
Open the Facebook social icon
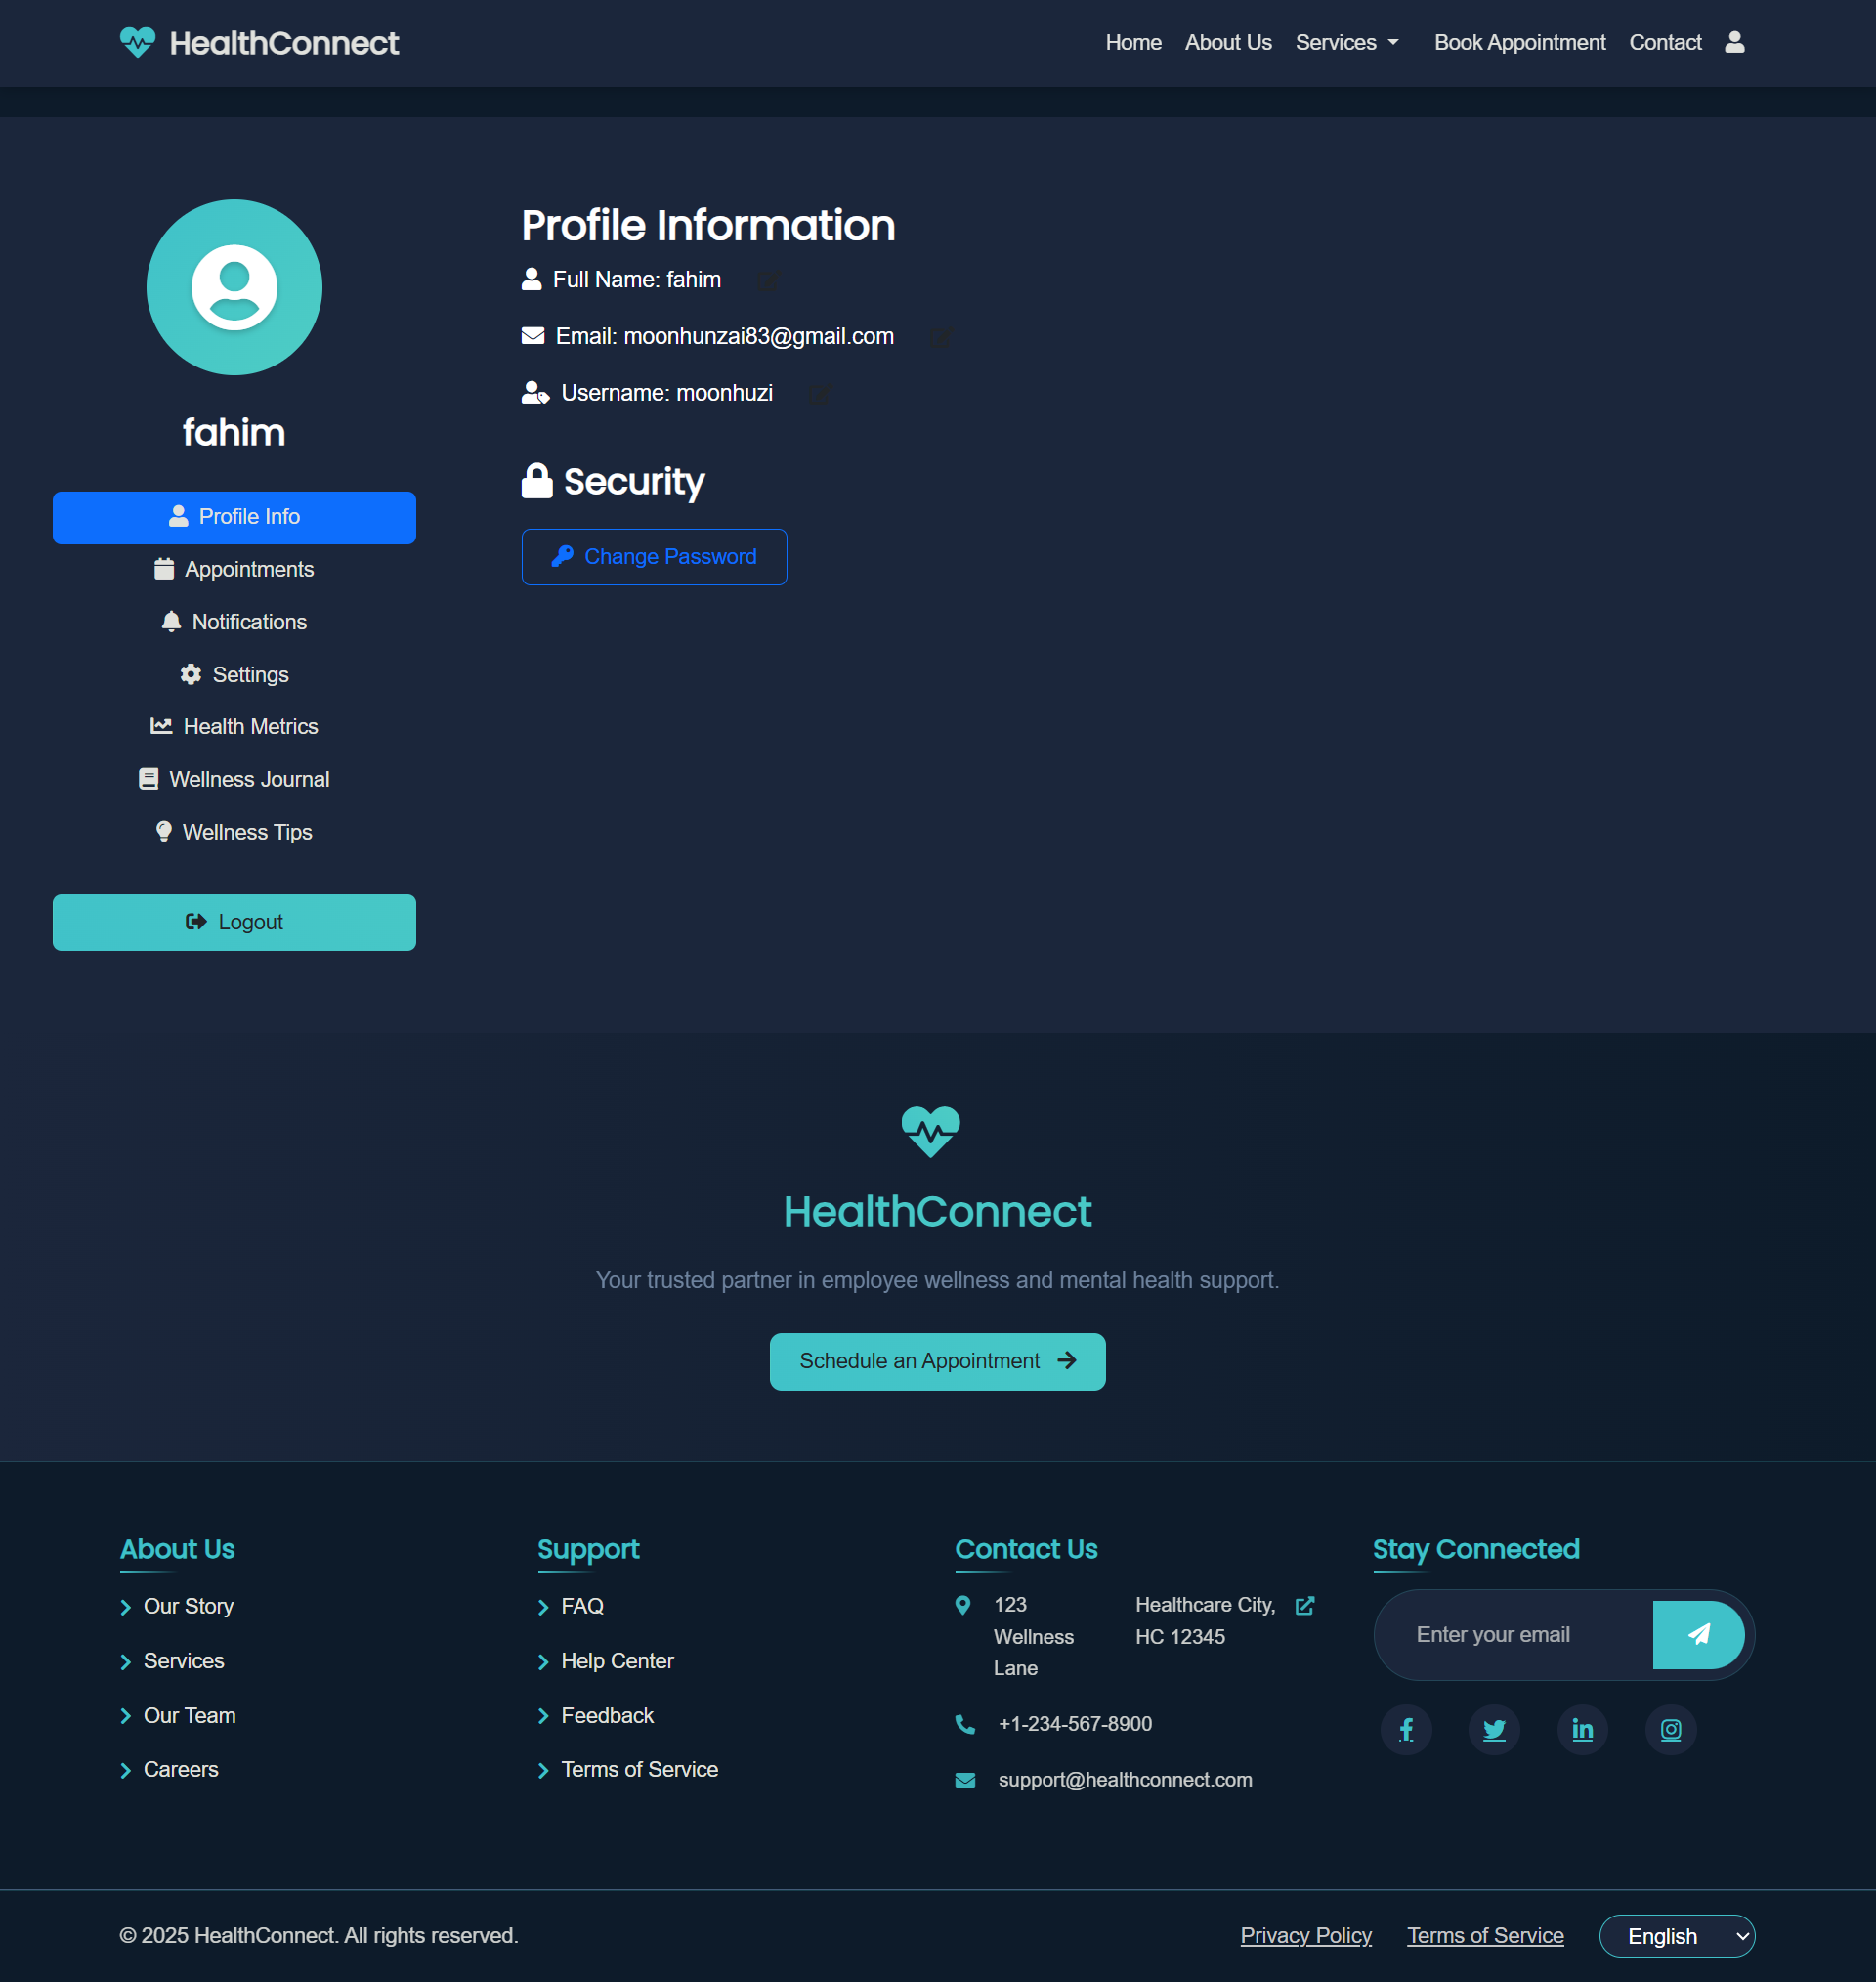point(1405,1729)
